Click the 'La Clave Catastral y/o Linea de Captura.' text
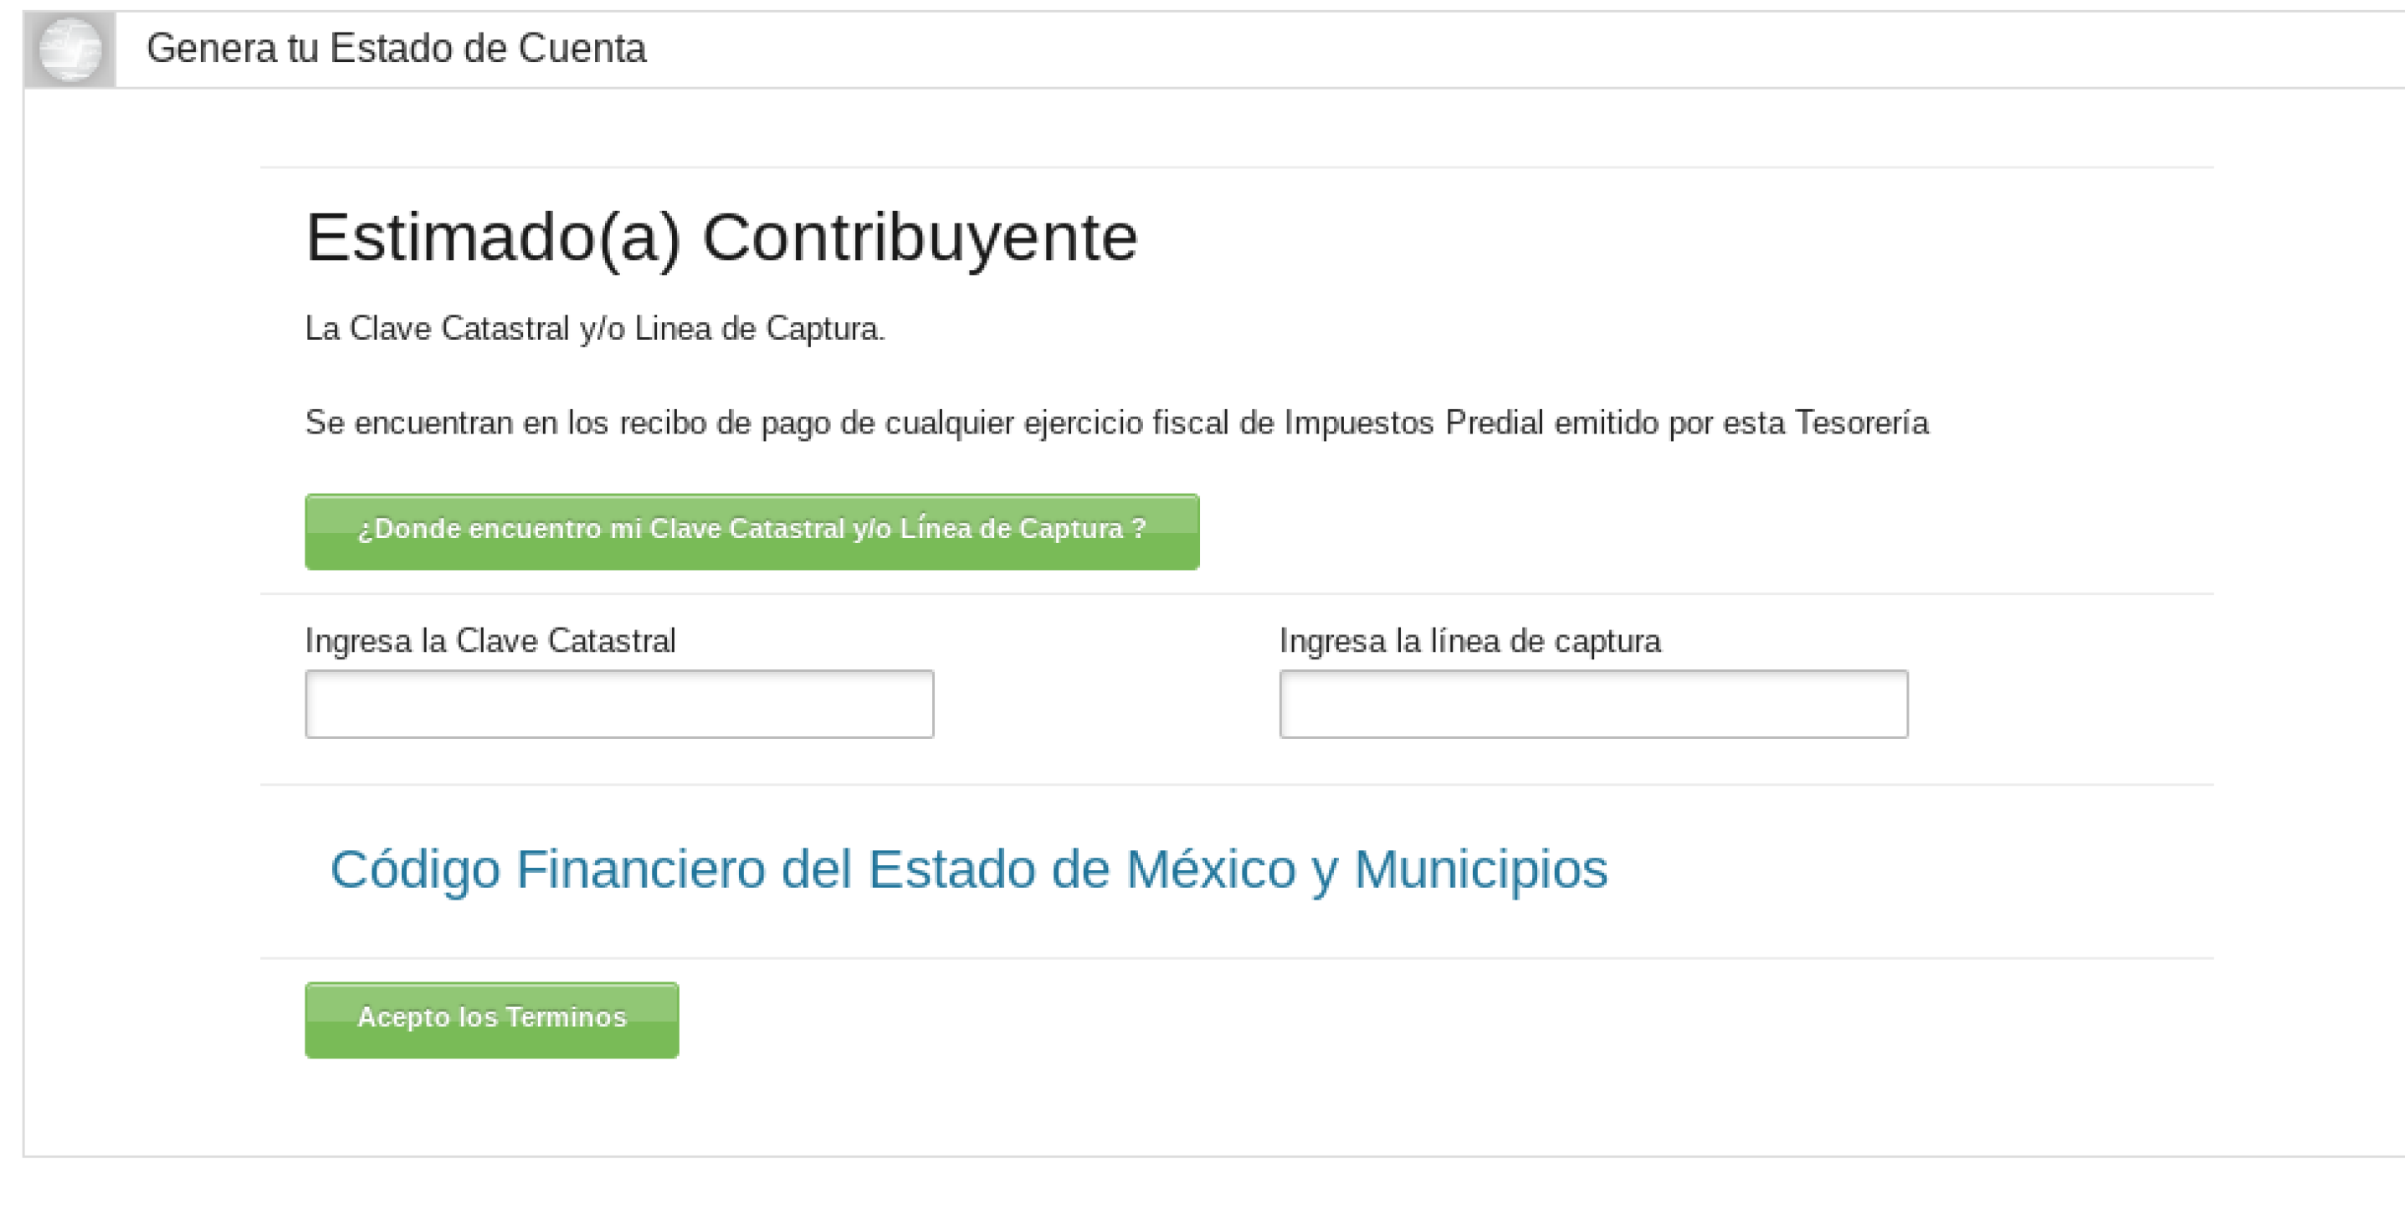This screenshot has height=1205, width=2405. [595, 329]
